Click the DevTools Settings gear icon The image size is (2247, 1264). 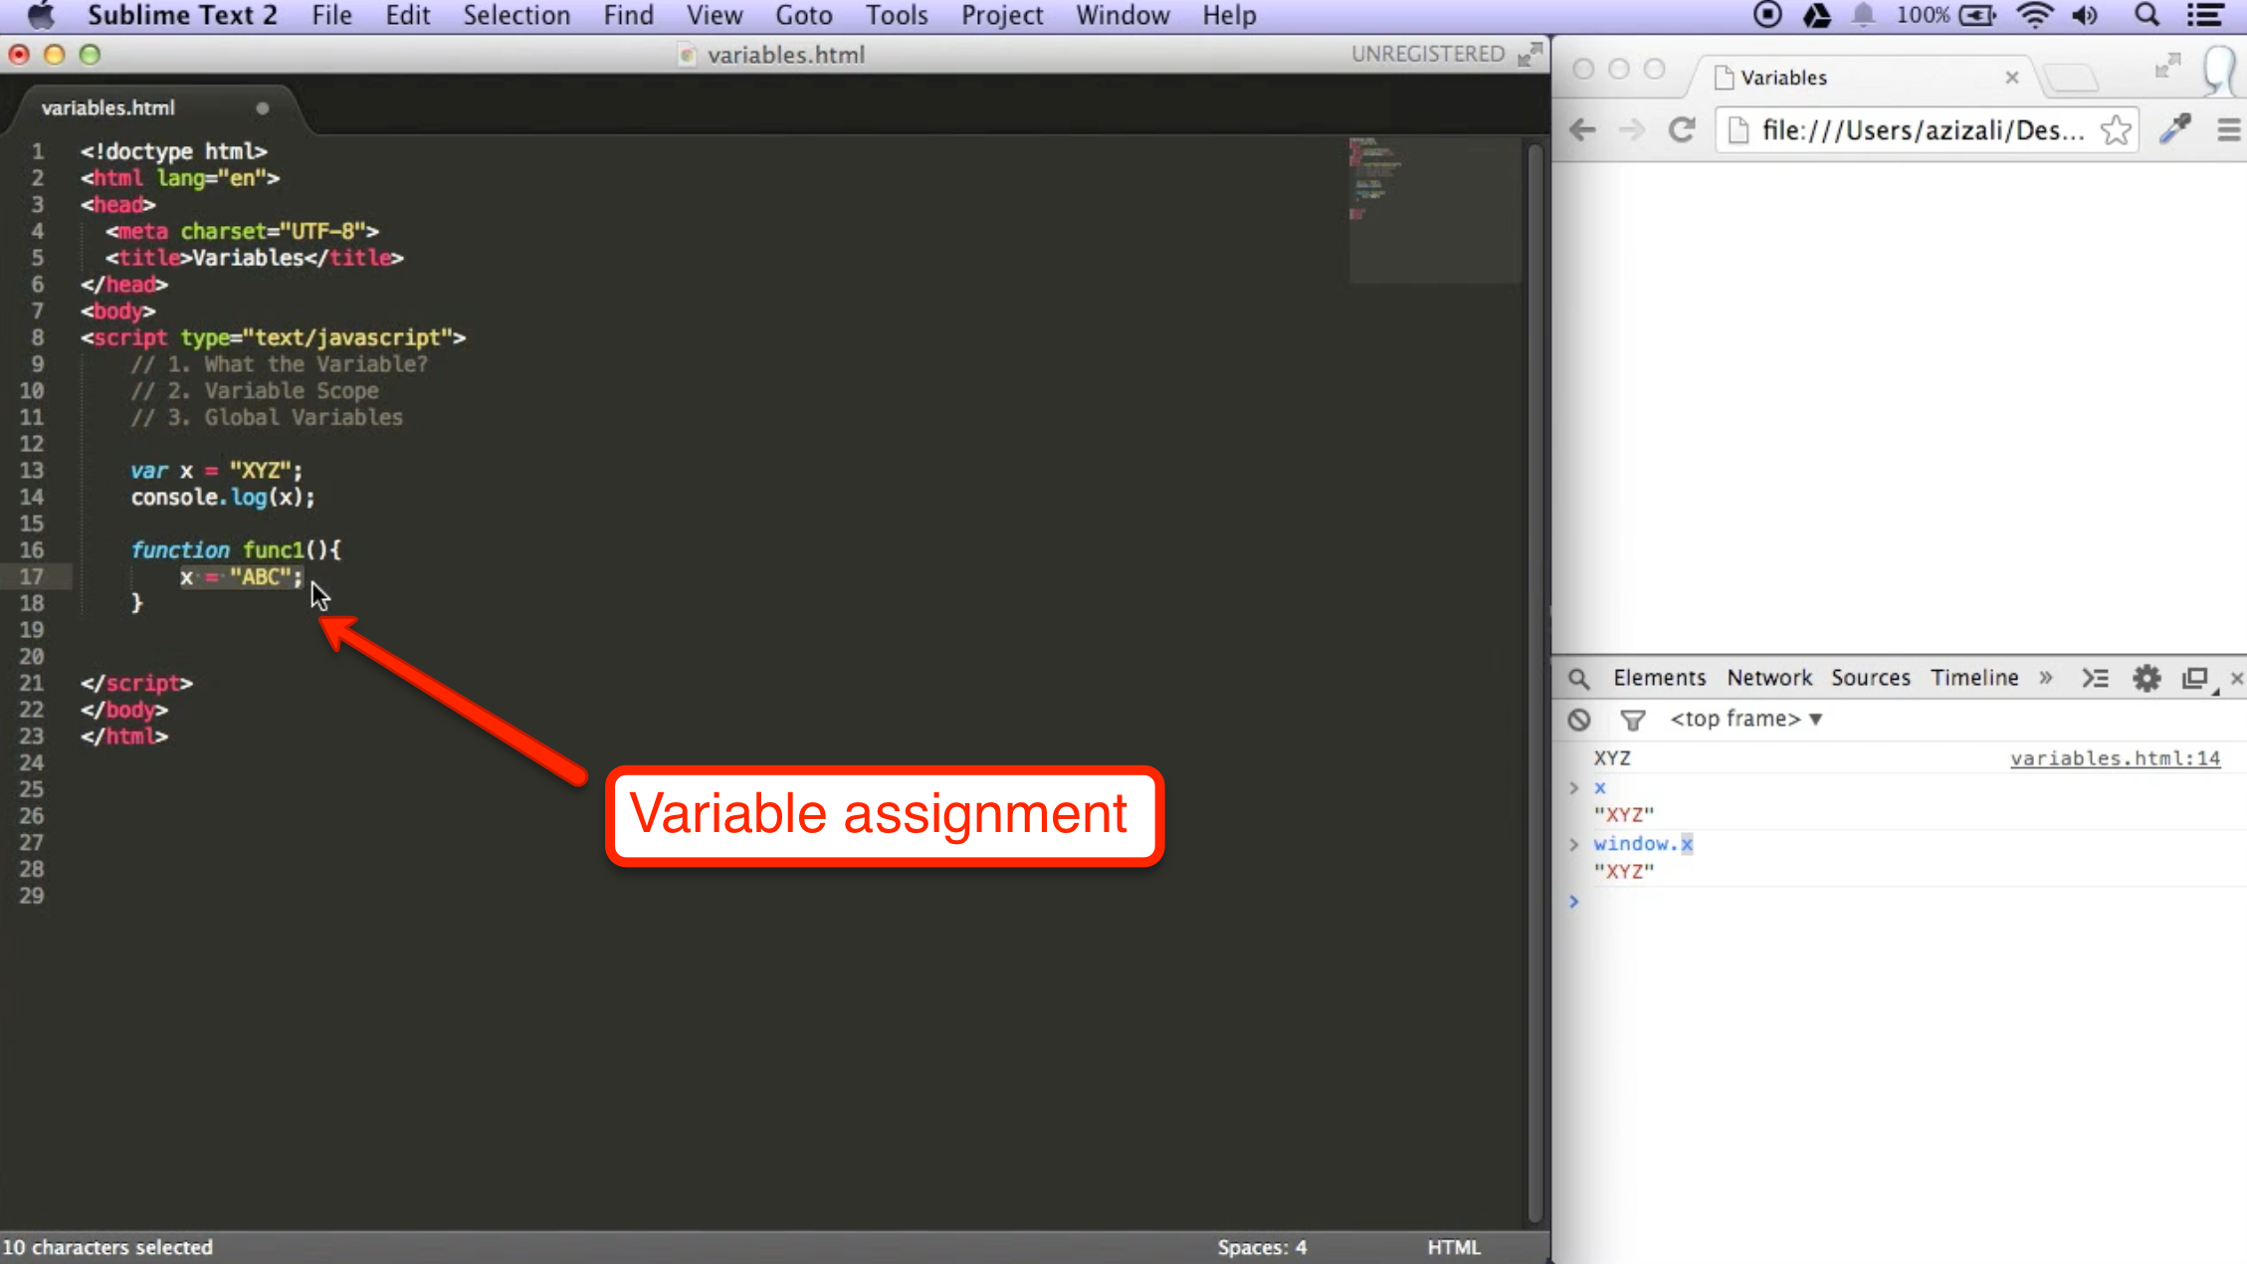(x=2146, y=676)
